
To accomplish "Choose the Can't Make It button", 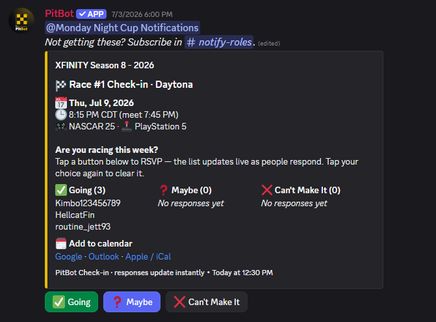I will (207, 302).
